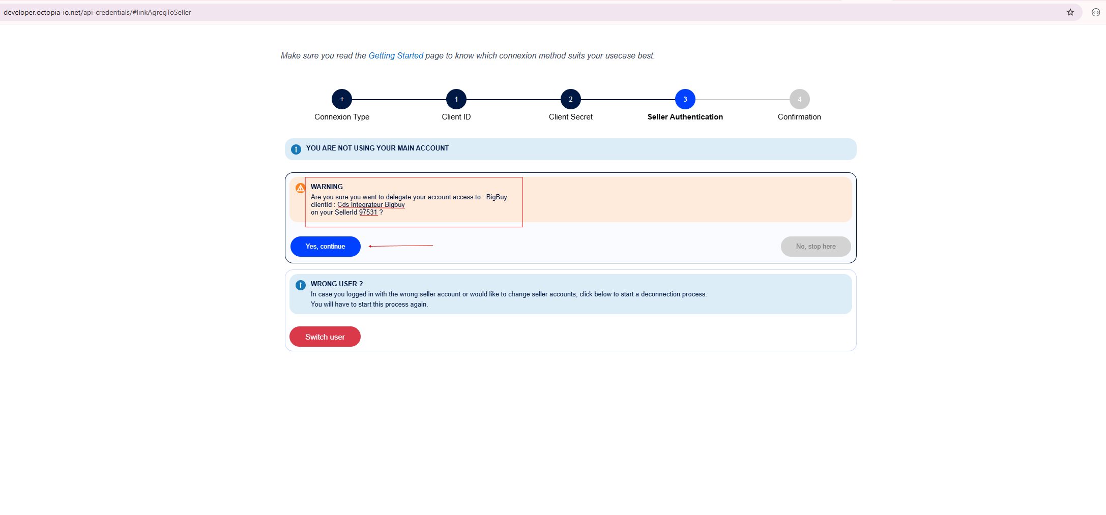The image size is (1106, 515).
Task: Select the Connexion Type plus step circle
Action: coord(342,99)
